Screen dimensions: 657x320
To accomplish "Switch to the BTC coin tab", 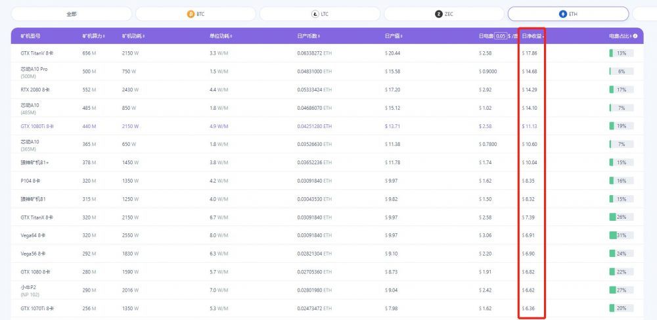I will (x=196, y=14).
